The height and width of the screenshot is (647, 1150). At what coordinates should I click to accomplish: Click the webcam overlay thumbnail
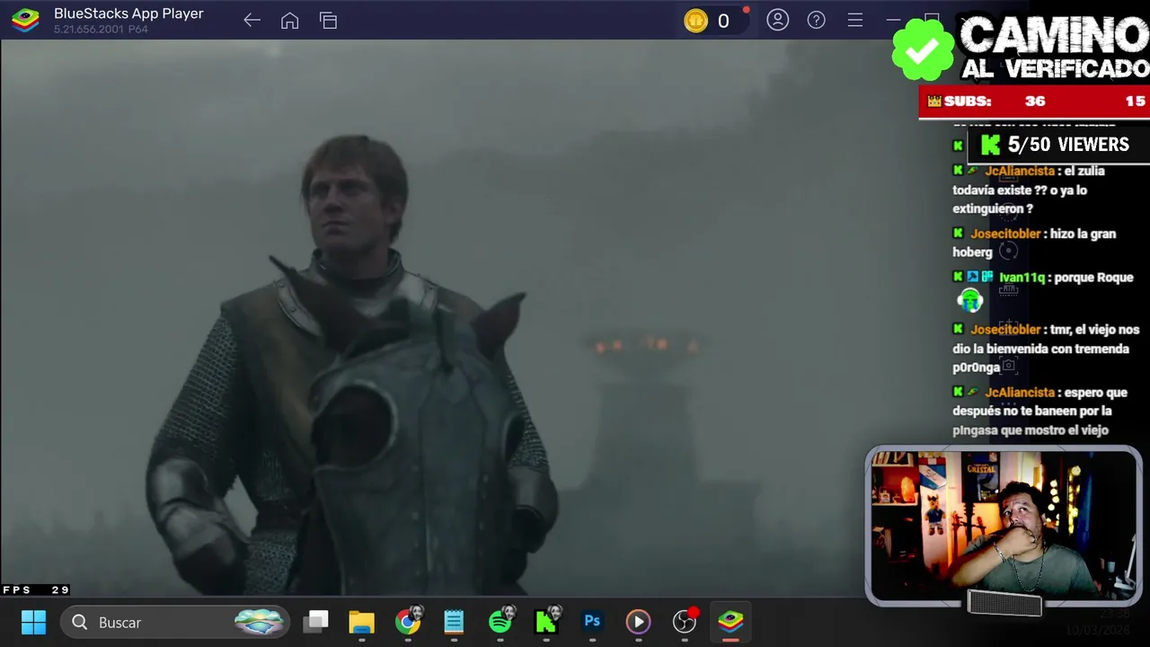pos(1004,527)
